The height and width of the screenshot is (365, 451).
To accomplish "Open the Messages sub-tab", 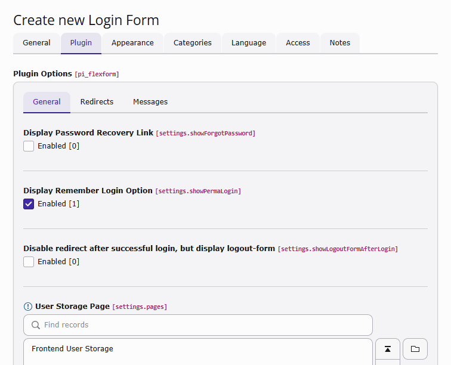I will tap(150, 102).
